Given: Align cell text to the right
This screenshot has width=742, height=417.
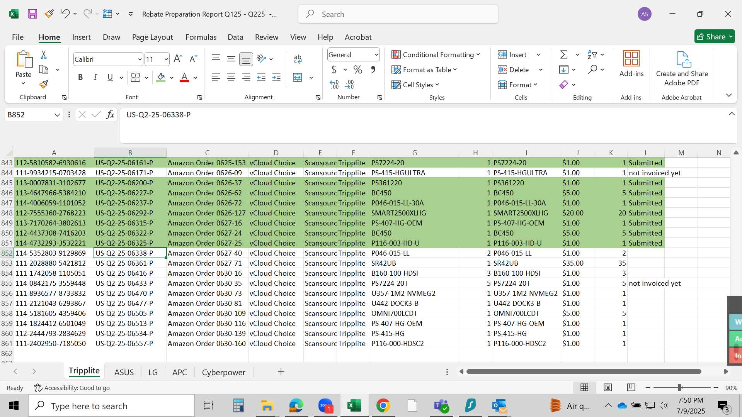Looking at the screenshot, I should coord(246,78).
